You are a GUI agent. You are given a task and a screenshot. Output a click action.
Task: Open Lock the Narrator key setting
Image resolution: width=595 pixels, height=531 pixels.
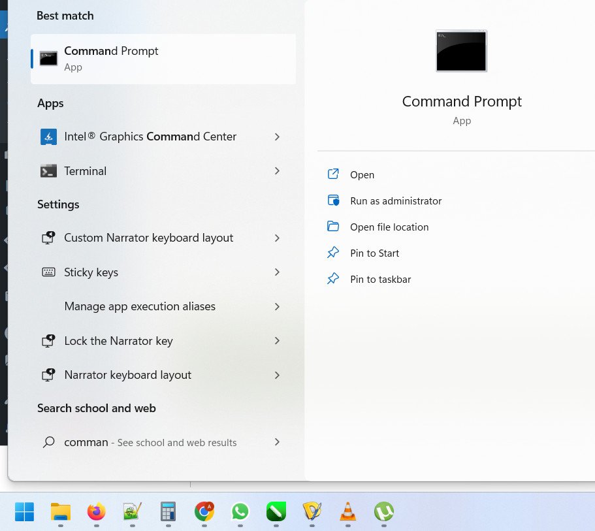pos(118,341)
